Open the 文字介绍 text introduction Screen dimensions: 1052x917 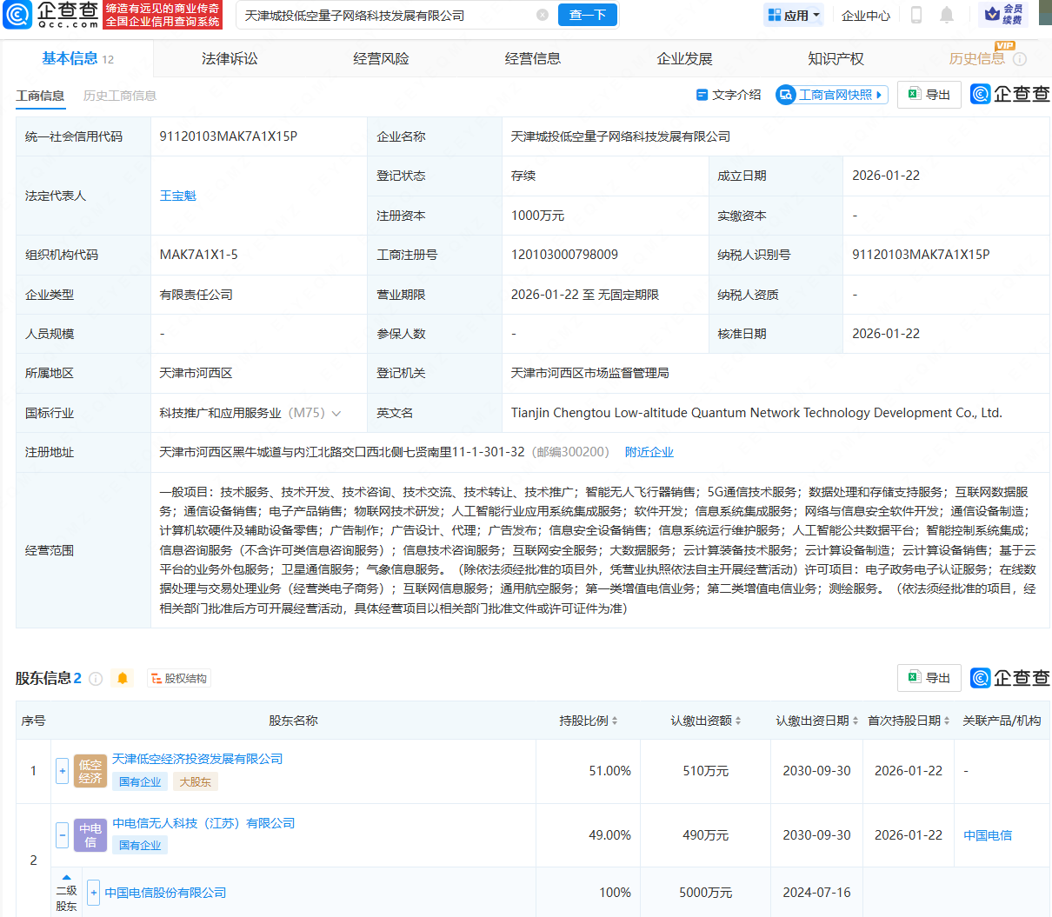pos(729,95)
